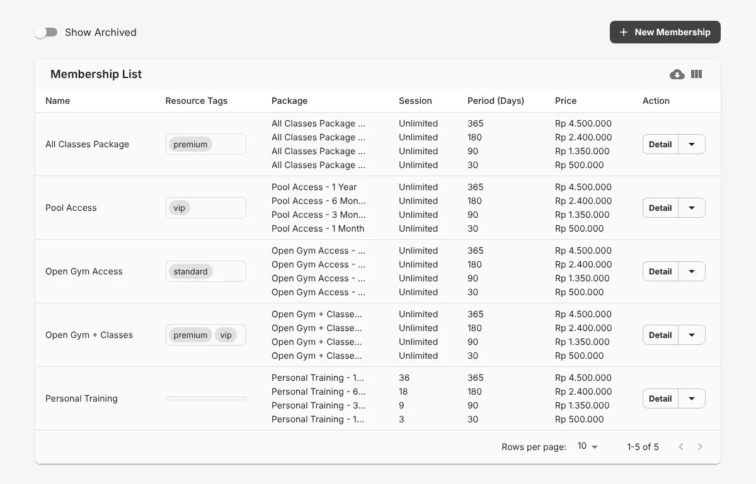The image size is (756, 484).
Task: View Detail of Open Gym + Classes
Action: [x=660, y=335]
